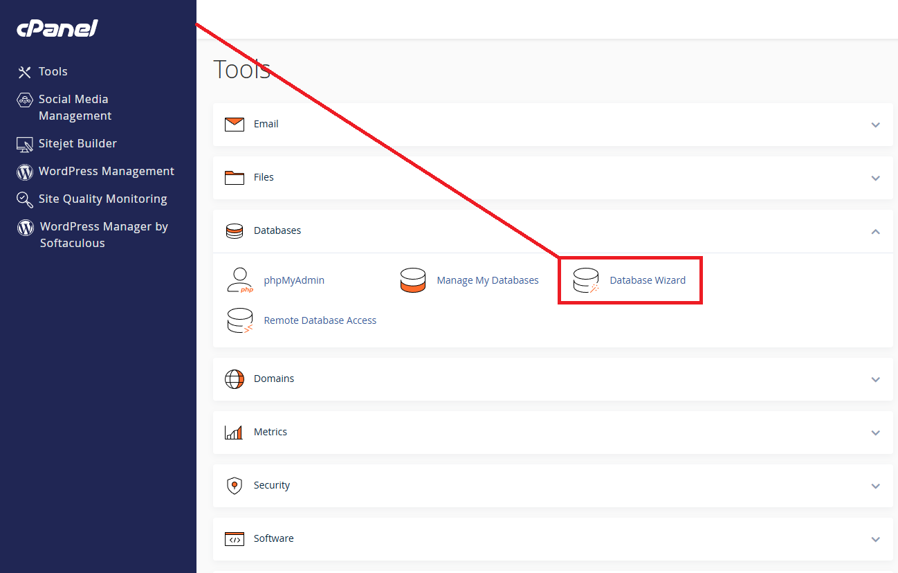Click the Files folder icon

point(235,178)
